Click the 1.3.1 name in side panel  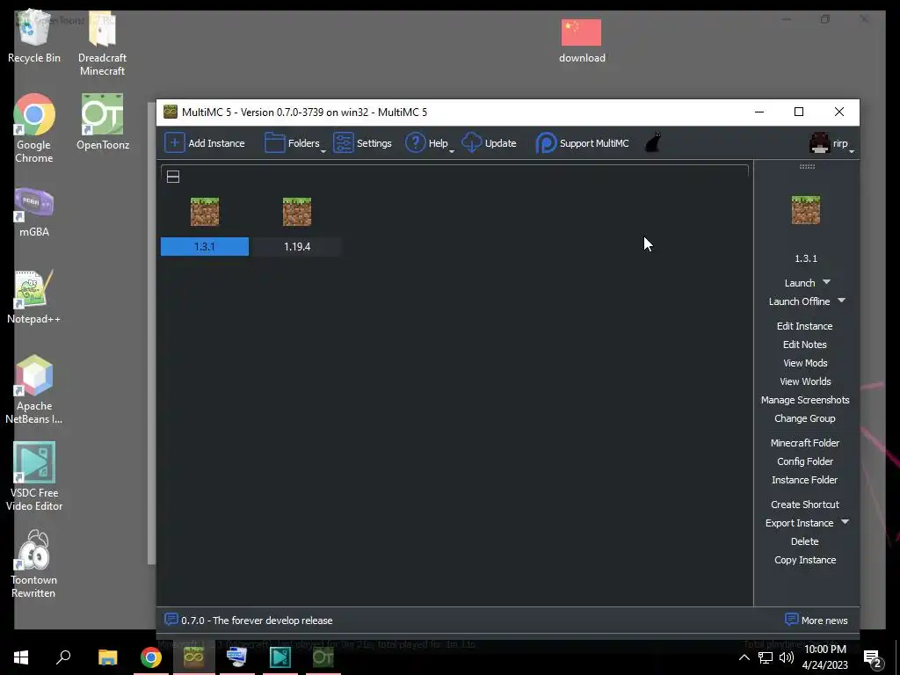point(806,258)
